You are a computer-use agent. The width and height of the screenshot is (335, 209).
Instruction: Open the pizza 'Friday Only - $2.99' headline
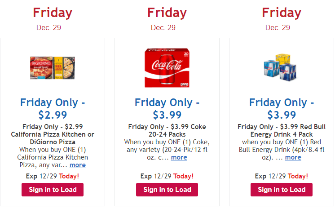click(53, 108)
